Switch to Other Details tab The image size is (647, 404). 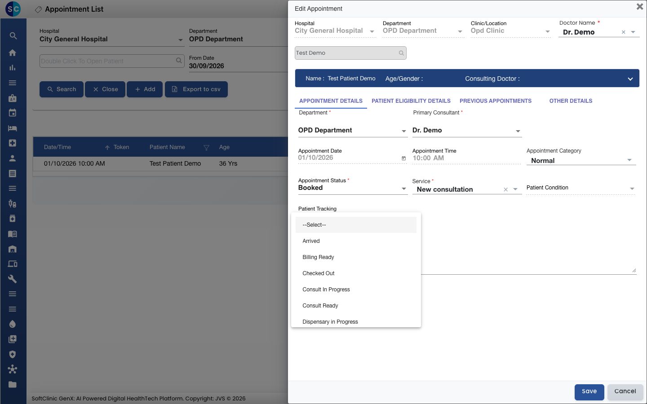point(571,101)
